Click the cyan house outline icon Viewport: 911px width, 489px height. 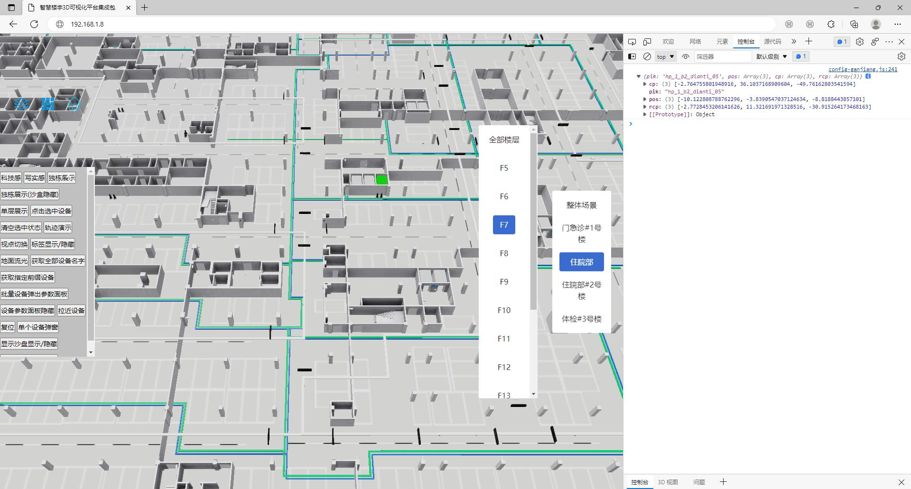(74, 104)
